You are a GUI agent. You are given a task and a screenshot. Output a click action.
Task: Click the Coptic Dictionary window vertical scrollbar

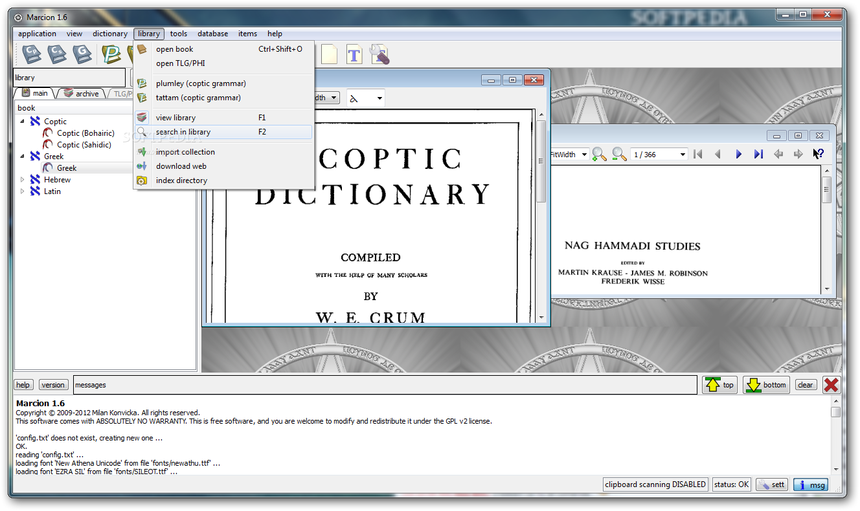pos(541,217)
